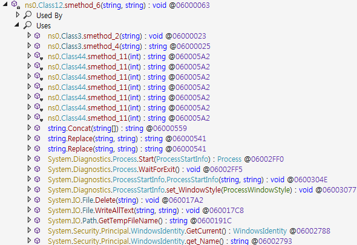
Task: Click the cube icon beside File.Delete
Action: pyautogui.click(x=38, y=200)
